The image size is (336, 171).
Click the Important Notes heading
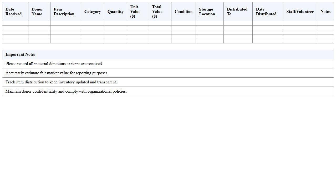(x=21, y=54)
